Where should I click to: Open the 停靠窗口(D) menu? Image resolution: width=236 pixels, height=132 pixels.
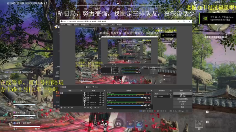85,25
